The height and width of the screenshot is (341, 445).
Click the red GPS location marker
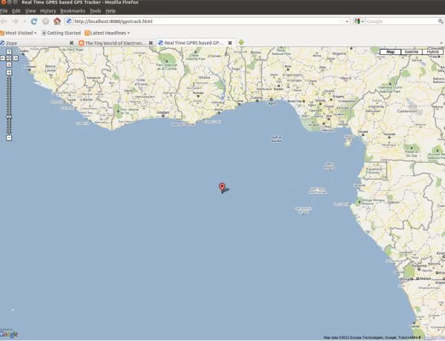pyautogui.click(x=222, y=186)
